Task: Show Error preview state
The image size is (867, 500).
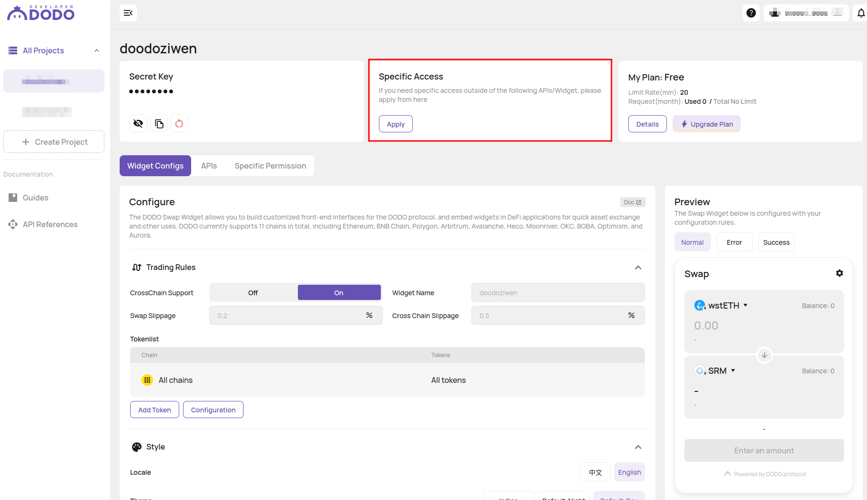Action: point(734,242)
